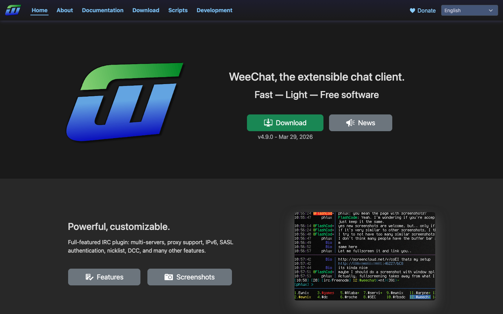Click the download arrow icon on Download button

[x=268, y=122]
